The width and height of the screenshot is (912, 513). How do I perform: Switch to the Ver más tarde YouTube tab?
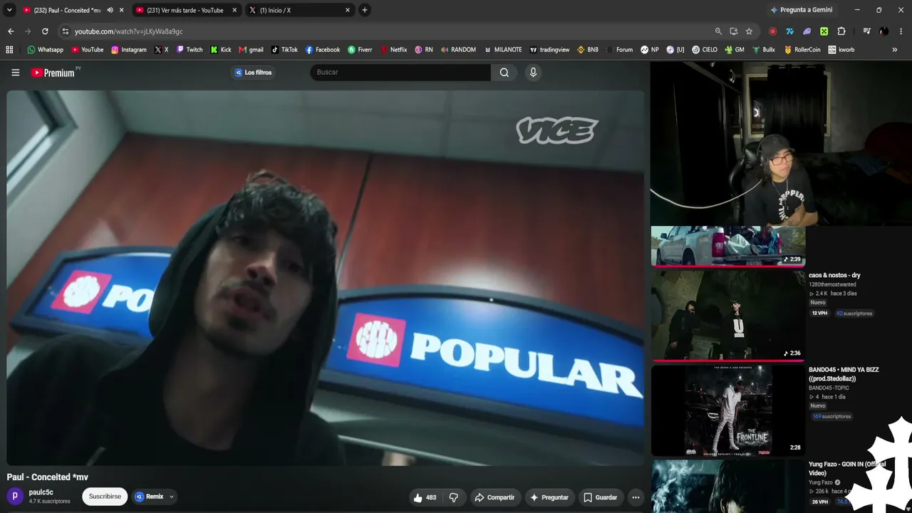tap(185, 10)
